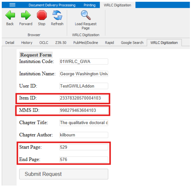This screenshot has height=192, width=194.
Task: Switch to the Google Search tab
Action: coord(132,43)
